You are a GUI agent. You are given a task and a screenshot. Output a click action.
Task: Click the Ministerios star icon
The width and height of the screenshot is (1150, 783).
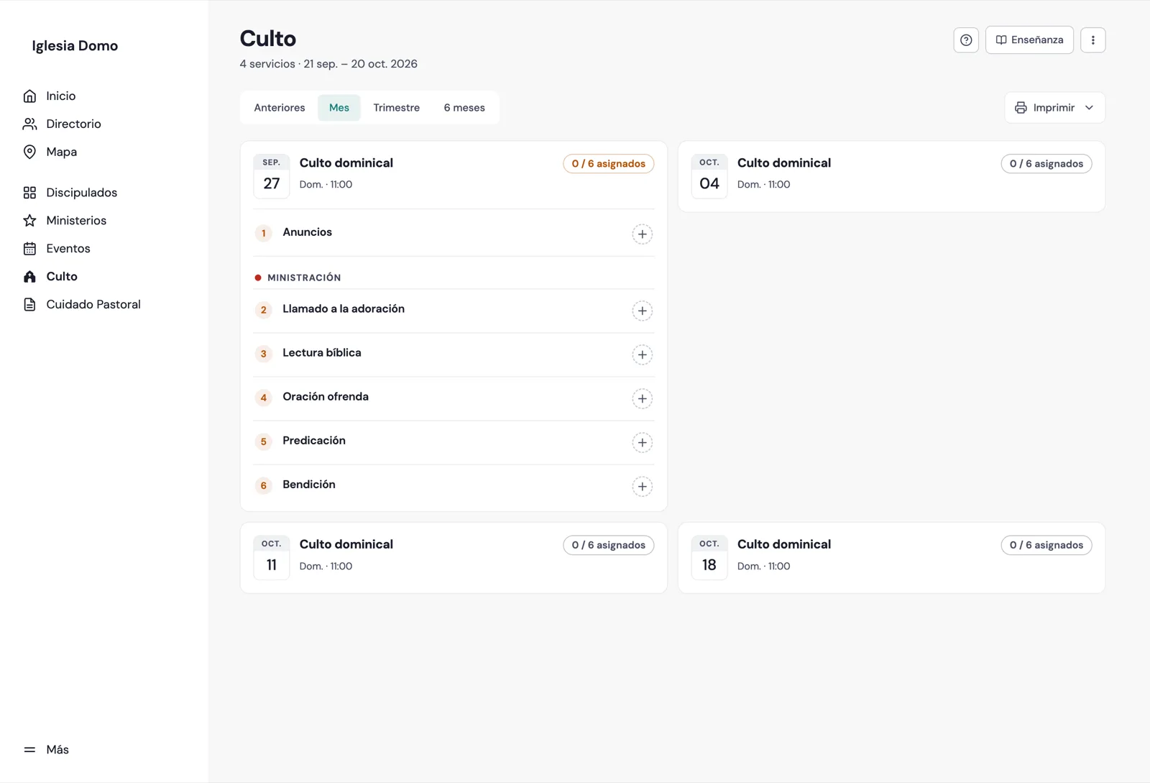[29, 221]
